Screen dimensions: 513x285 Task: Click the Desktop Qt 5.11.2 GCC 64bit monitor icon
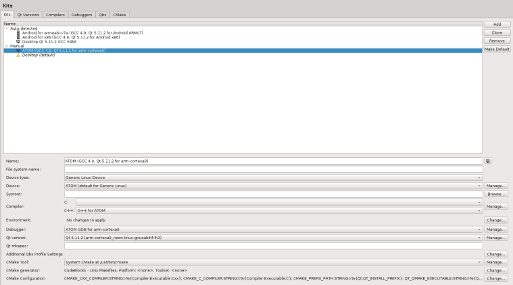[x=18, y=41]
